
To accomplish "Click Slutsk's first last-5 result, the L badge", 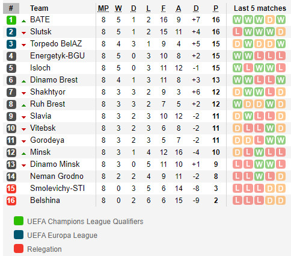I will (x=237, y=32).
